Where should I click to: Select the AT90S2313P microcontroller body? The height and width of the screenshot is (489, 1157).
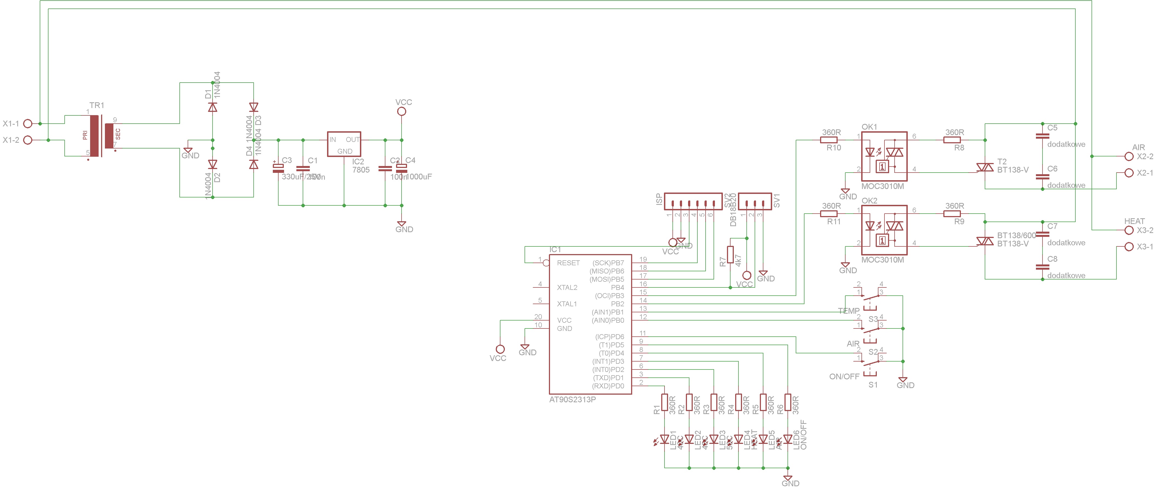click(590, 324)
